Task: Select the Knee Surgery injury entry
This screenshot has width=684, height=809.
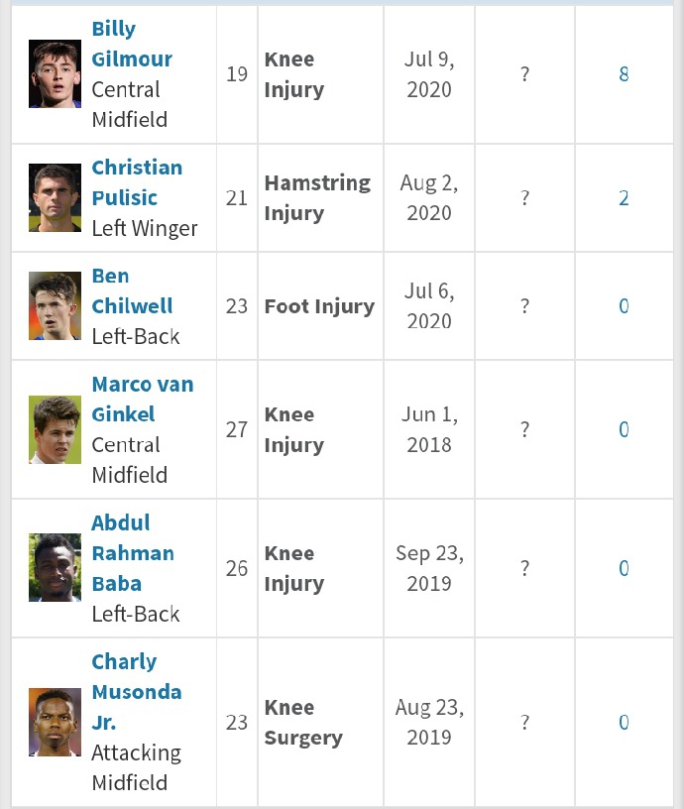Action: pyautogui.click(x=303, y=723)
